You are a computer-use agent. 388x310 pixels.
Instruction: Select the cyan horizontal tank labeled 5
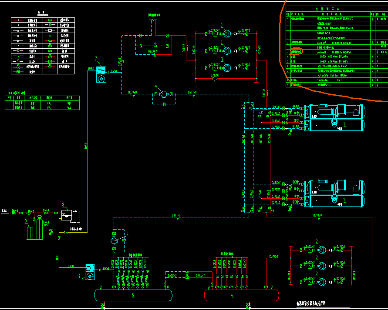133,295
